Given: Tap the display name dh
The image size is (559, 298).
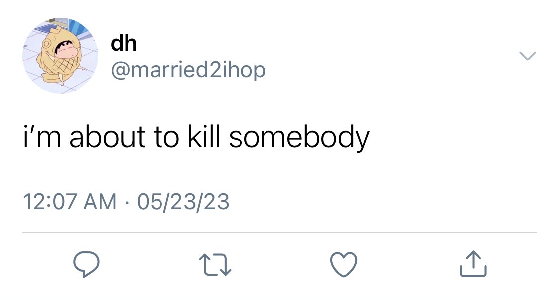Looking at the screenshot, I should [124, 43].
